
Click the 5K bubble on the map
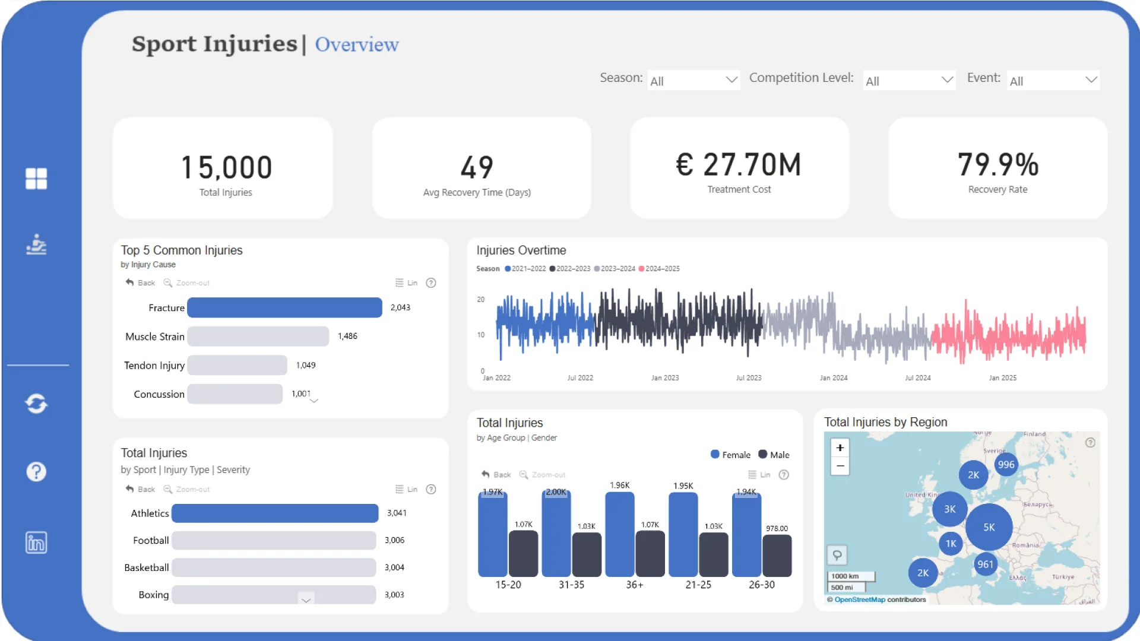click(989, 527)
